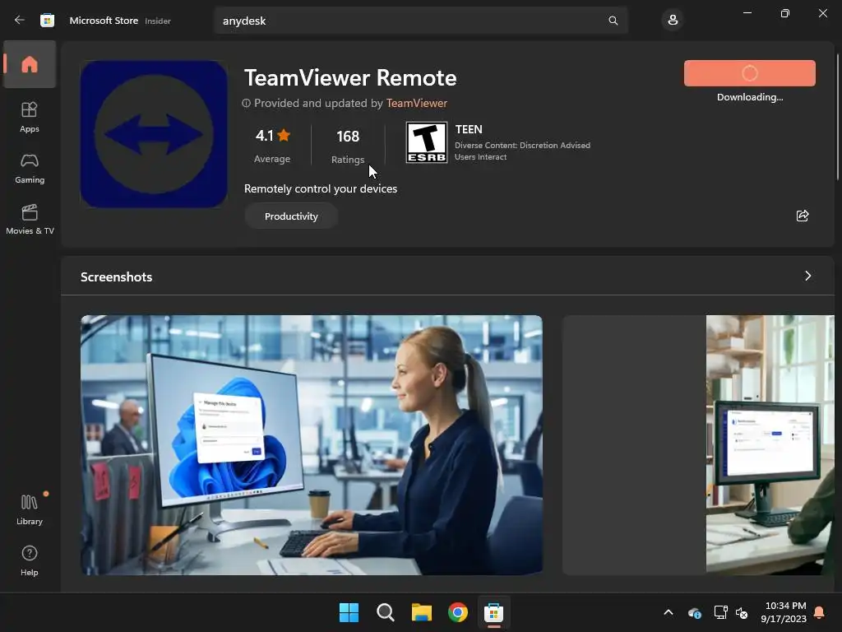Viewport: 842px width, 632px height.
Task: Open the notifications bell icon
Action: 820,612
